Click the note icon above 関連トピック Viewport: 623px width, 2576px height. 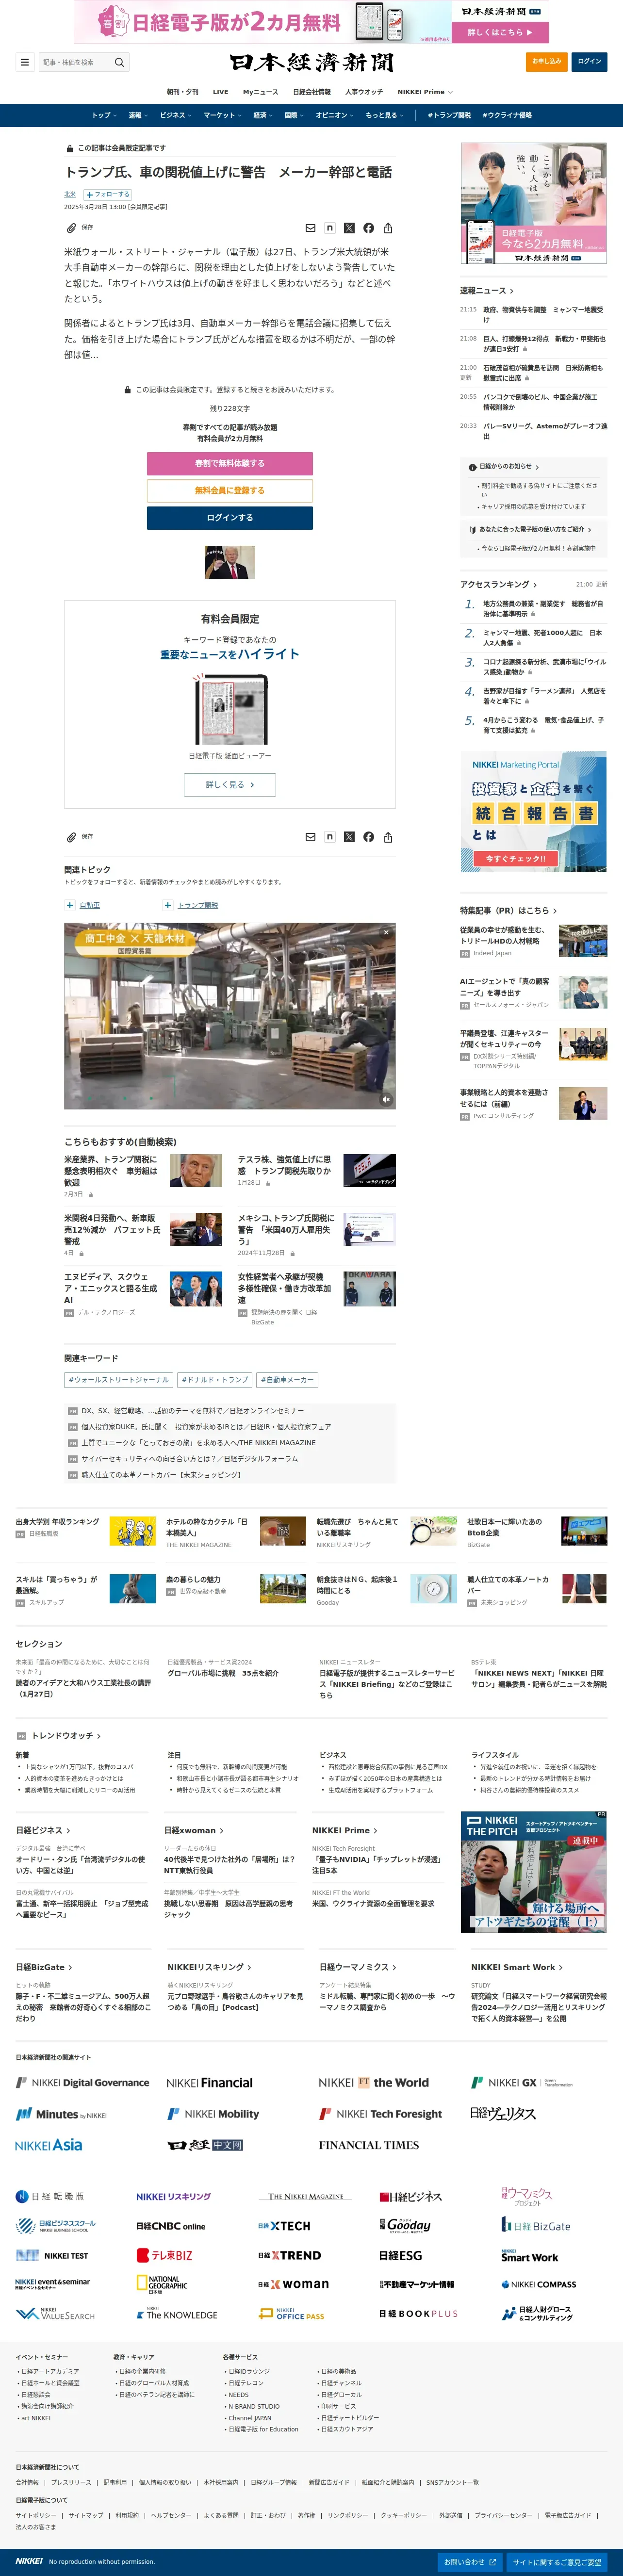[x=329, y=837]
